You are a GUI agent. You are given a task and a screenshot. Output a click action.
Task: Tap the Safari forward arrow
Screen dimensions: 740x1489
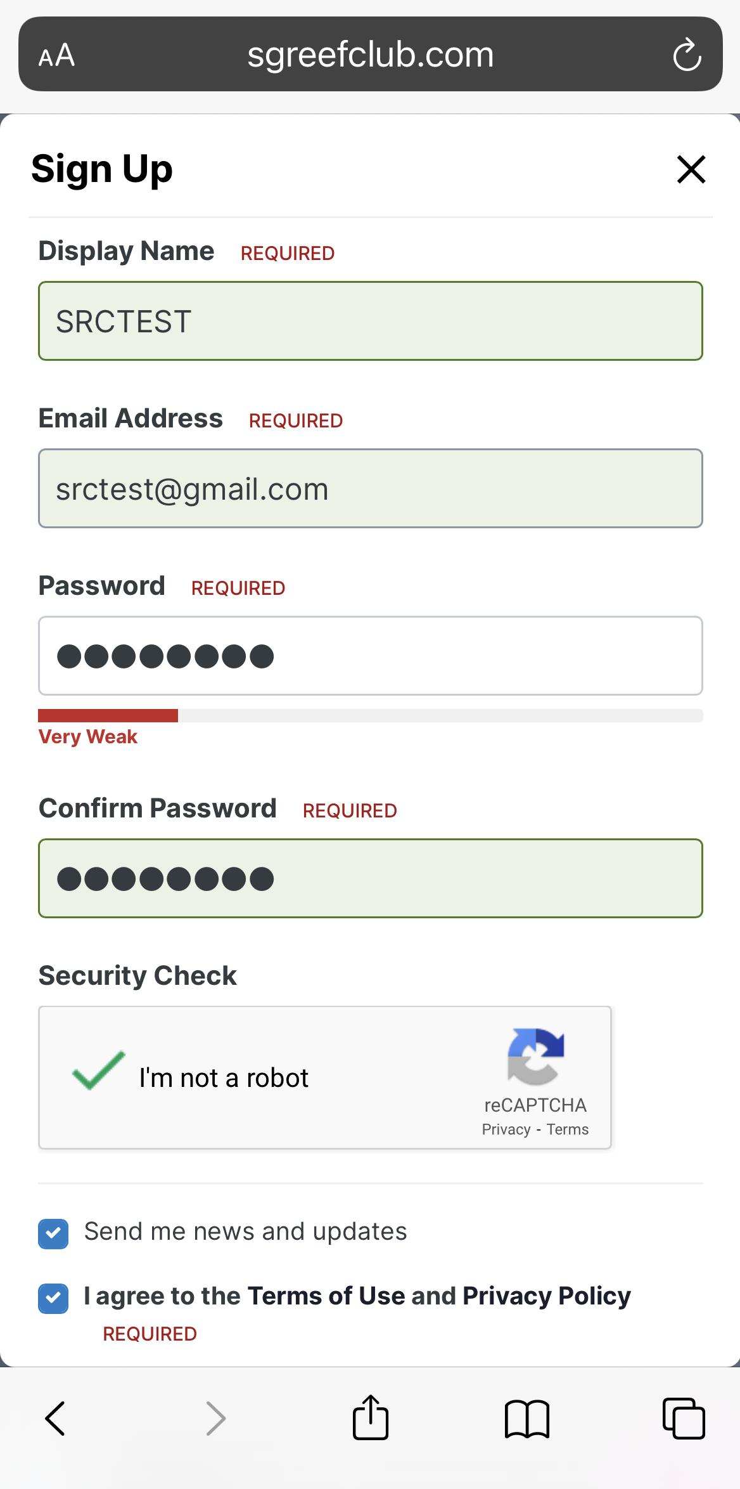[x=216, y=1418]
